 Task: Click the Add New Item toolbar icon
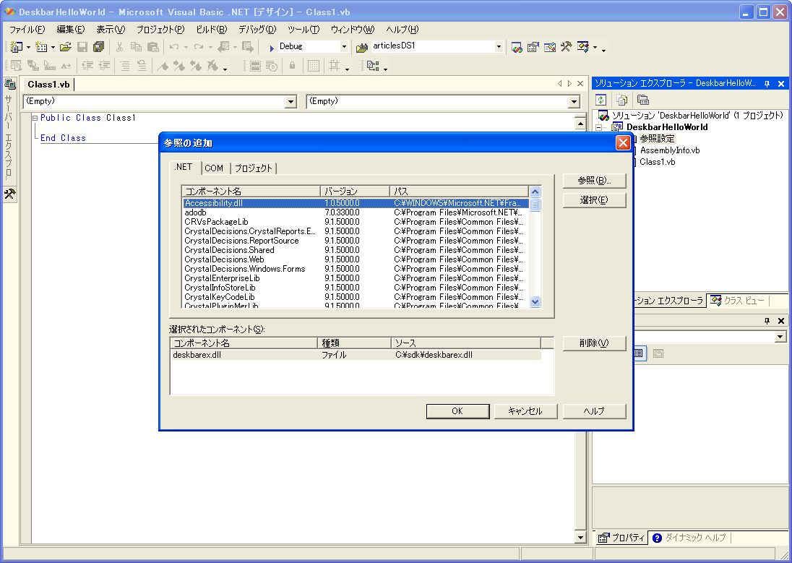click(41, 47)
